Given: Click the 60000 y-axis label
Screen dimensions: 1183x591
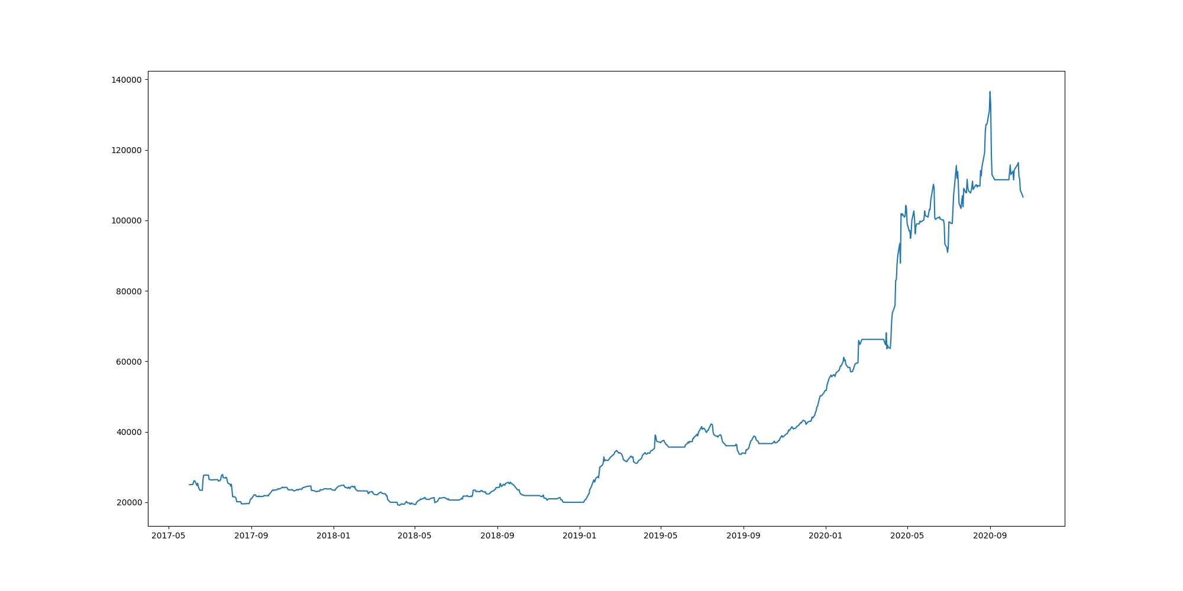Looking at the screenshot, I should [x=129, y=362].
